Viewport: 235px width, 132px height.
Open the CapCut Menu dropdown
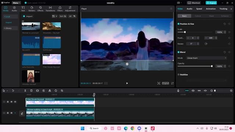pos(16,3)
